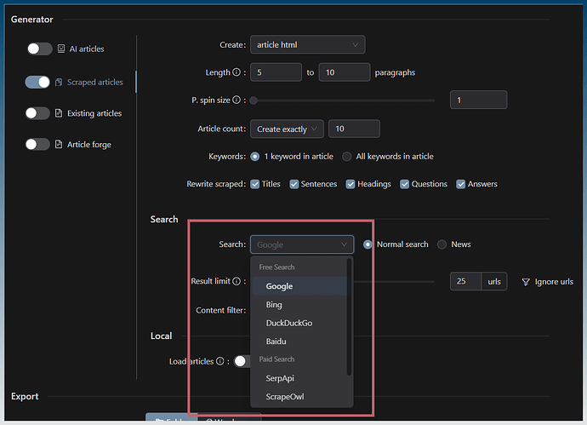The height and width of the screenshot is (425, 587).
Task: Select SerpApi under Paid Search
Action: click(x=280, y=378)
